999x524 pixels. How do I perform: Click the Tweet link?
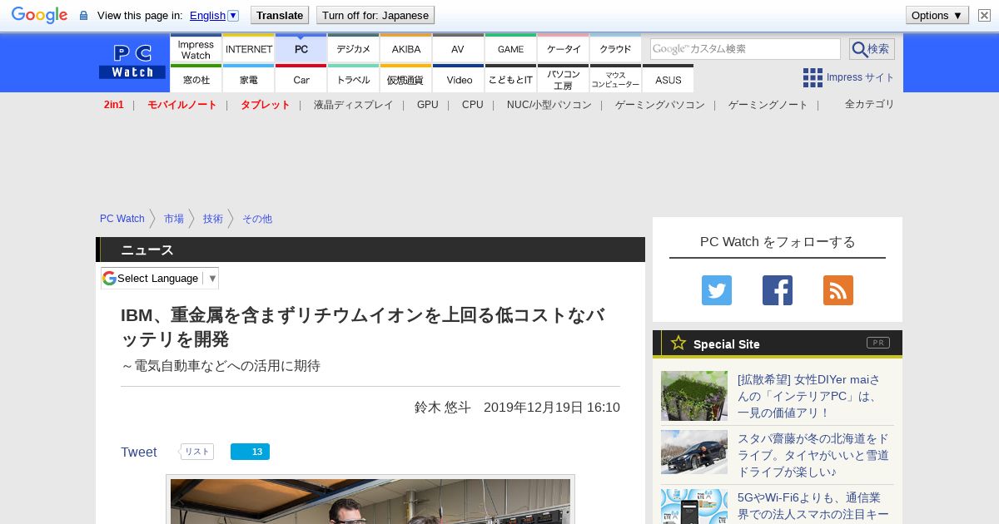[x=139, y=452]
